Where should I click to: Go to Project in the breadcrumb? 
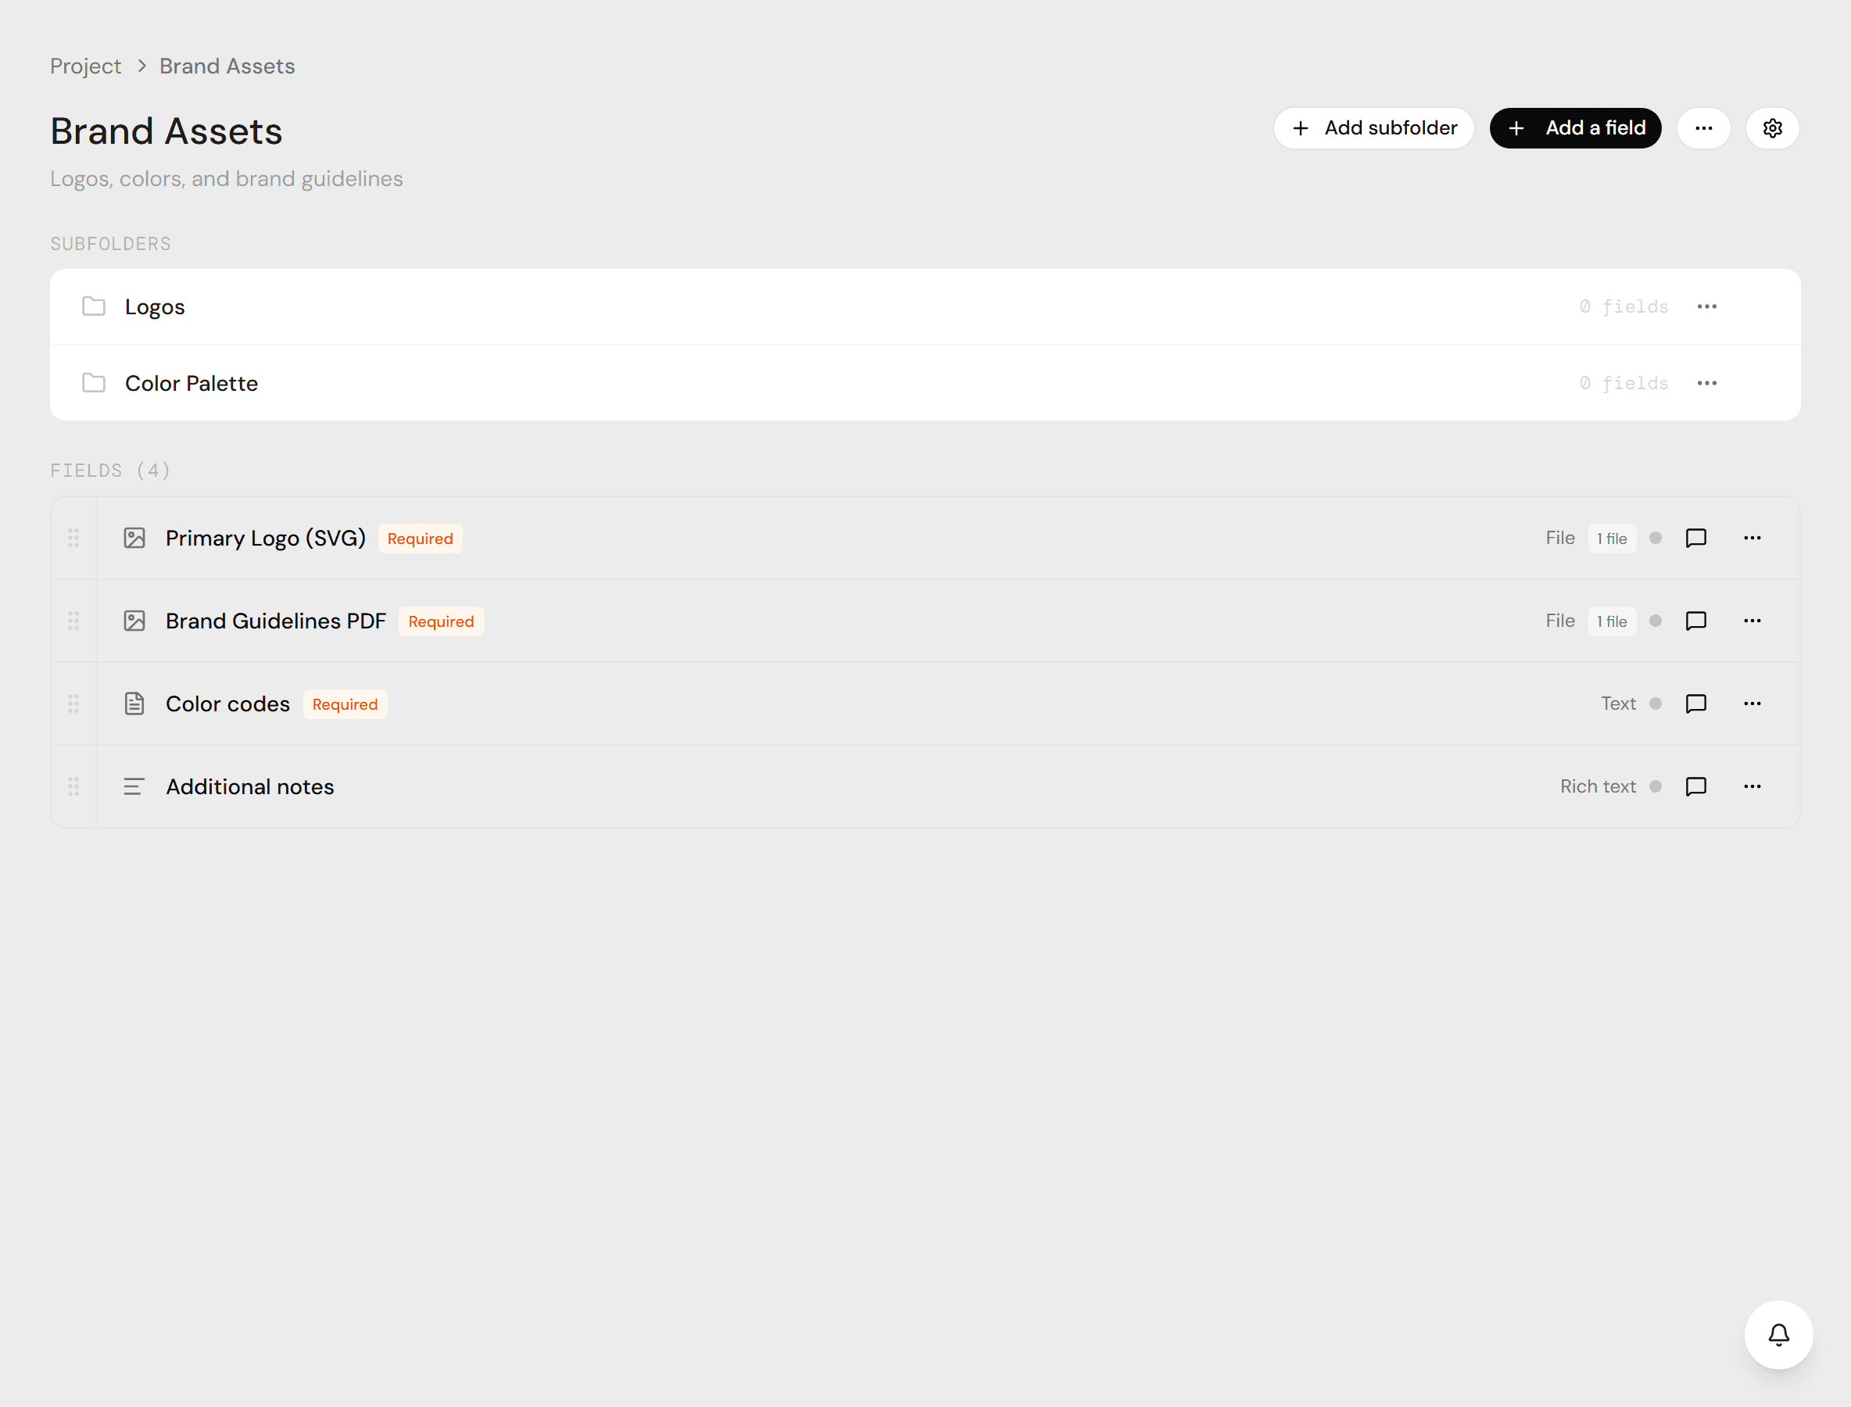click(85, 66)
